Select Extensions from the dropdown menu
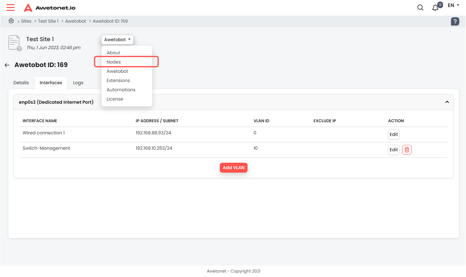The image size is (466, 277). [x=127, y=80]
